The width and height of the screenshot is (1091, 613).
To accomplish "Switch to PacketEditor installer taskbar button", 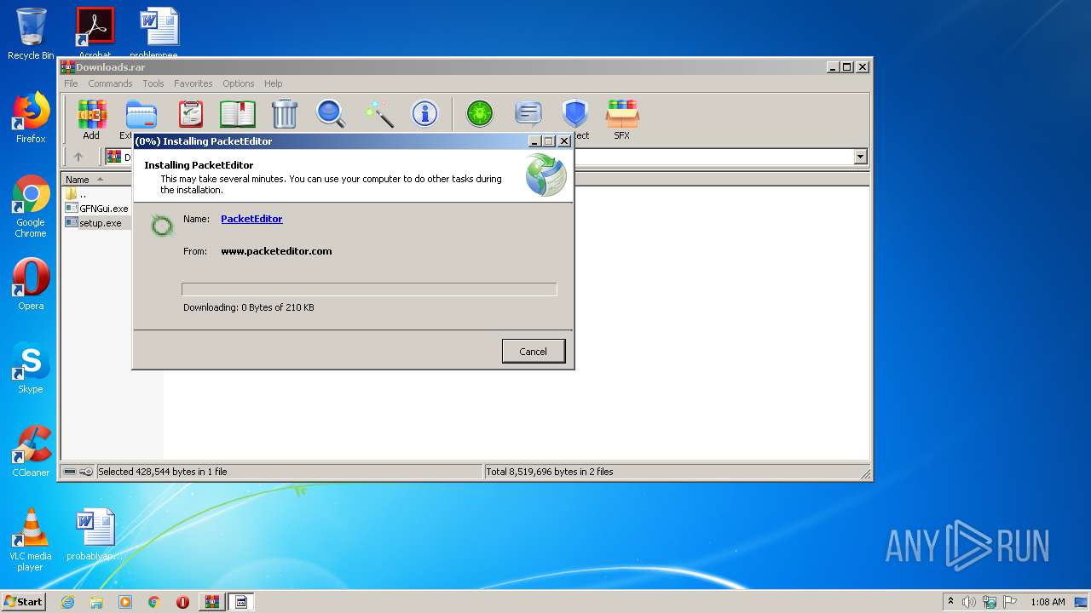I will tap(241, 602).
